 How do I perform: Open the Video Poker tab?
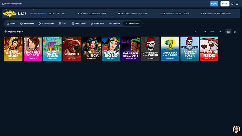[x=97, y=24]
